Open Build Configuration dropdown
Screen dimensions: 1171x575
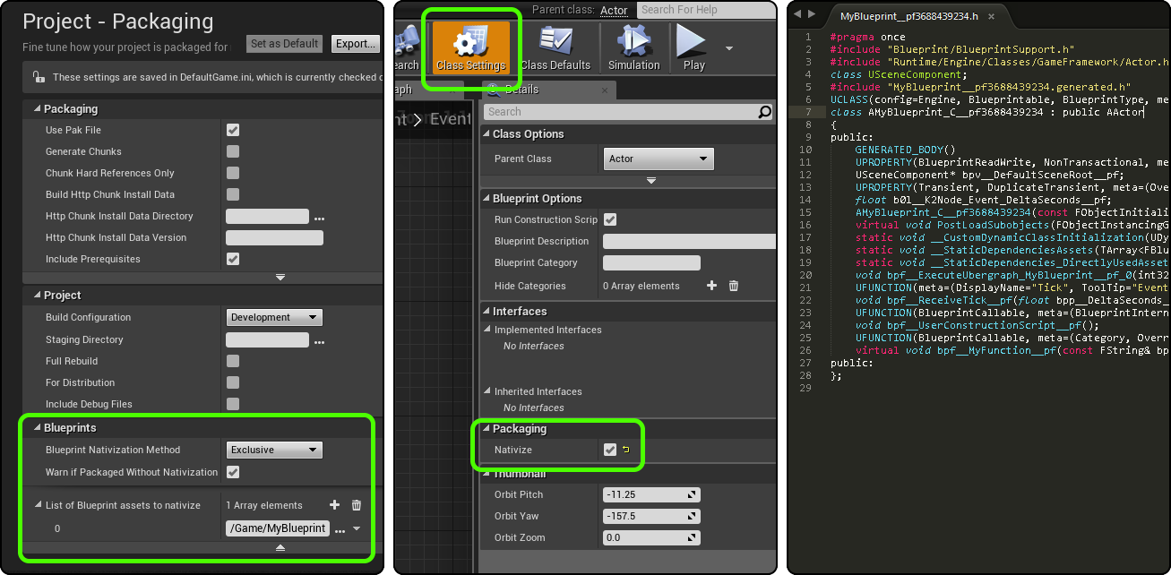click(274, 317)
